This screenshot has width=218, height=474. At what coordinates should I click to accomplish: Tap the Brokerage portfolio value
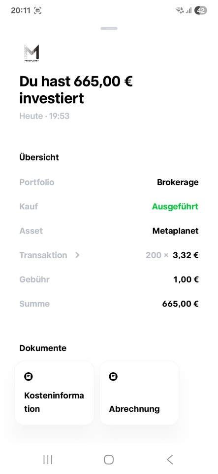(x=178, y=182)
